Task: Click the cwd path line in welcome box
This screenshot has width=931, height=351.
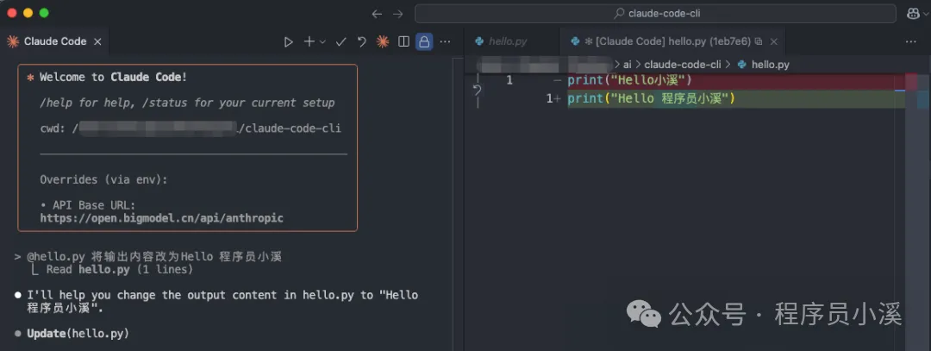Action: [191, 128]
